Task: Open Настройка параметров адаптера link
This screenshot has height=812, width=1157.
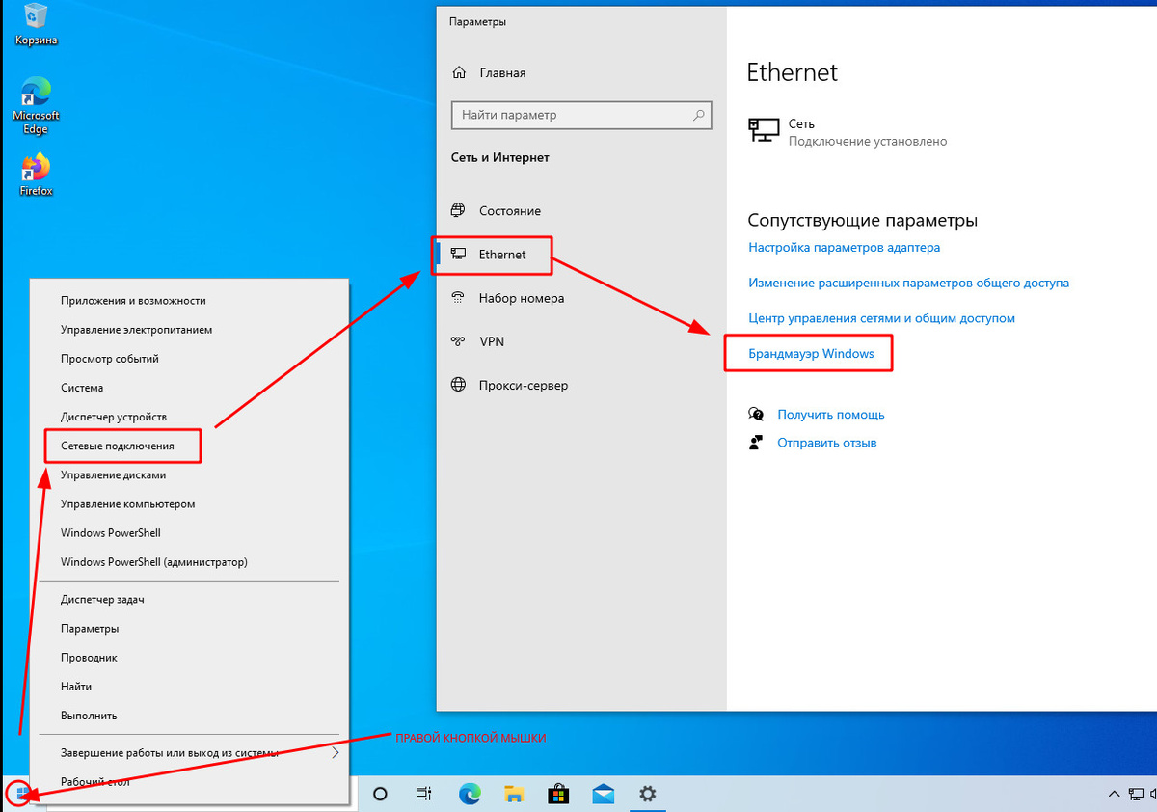Action: [x=844, y=247]
